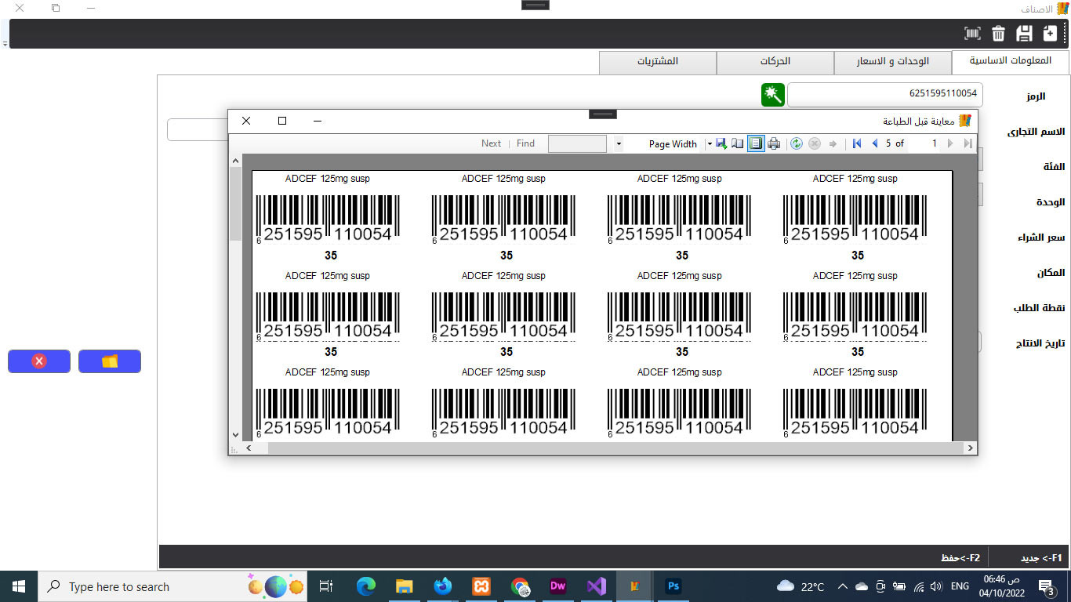Open Photoshop from the taskbar
The height and width of the screenshot is (602, 1071).
pyautogui.click(x=673, y=586)
